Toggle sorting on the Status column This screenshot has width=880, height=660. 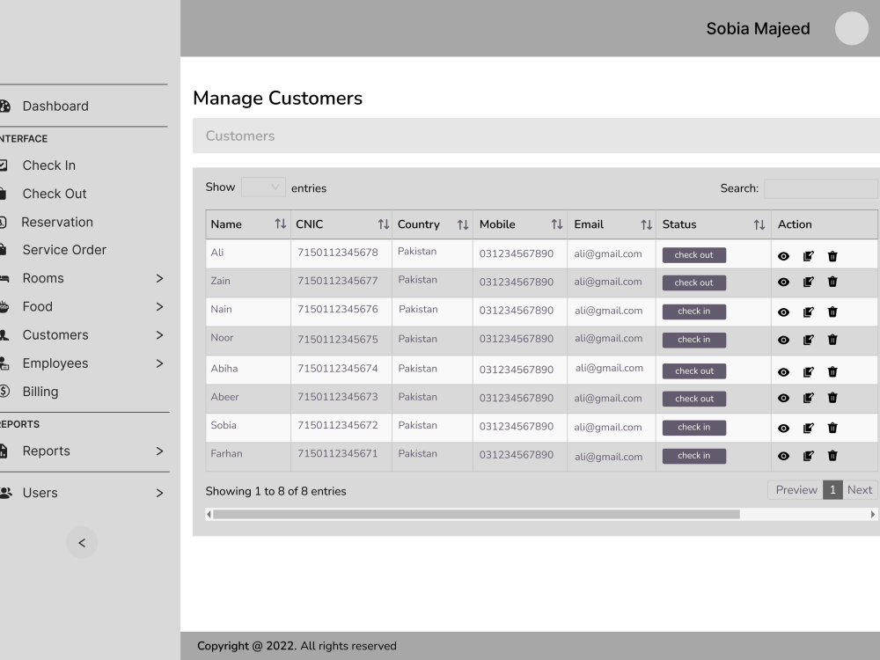click(759, 224)
